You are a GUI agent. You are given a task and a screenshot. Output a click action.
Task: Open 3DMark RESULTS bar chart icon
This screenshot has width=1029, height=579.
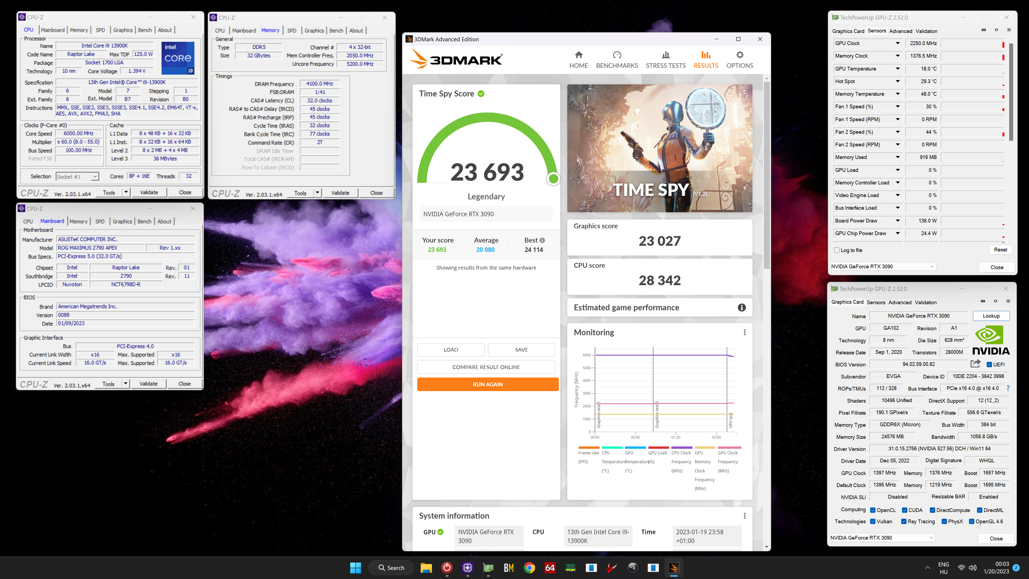point(706,55)
